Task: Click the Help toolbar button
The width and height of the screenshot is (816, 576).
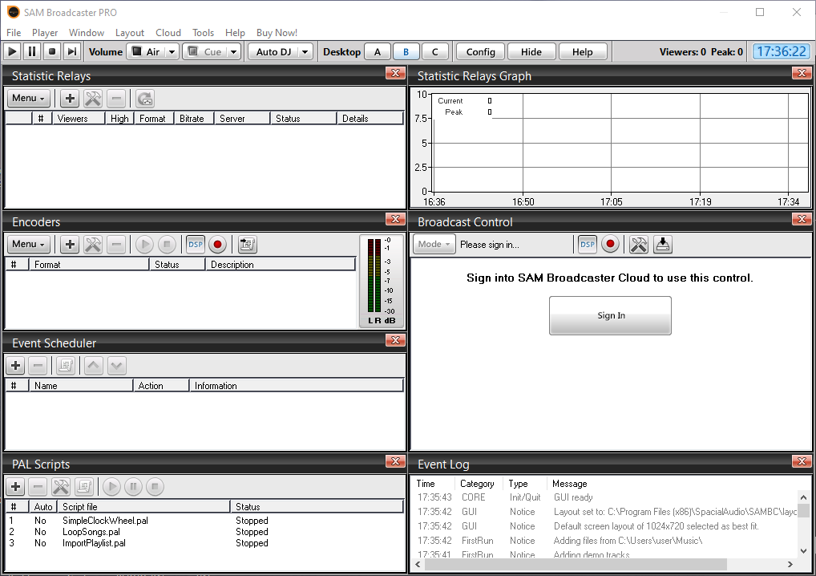Action: [582, 51]
